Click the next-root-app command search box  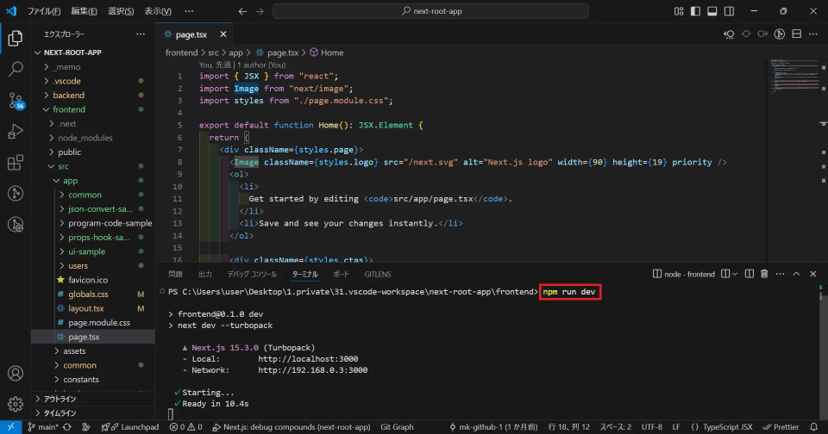coord(430,11)
